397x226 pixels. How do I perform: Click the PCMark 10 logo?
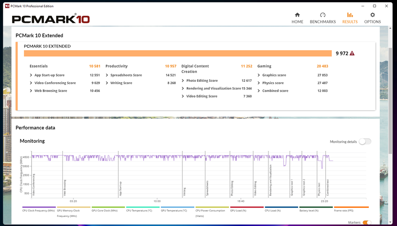[51, 19]
